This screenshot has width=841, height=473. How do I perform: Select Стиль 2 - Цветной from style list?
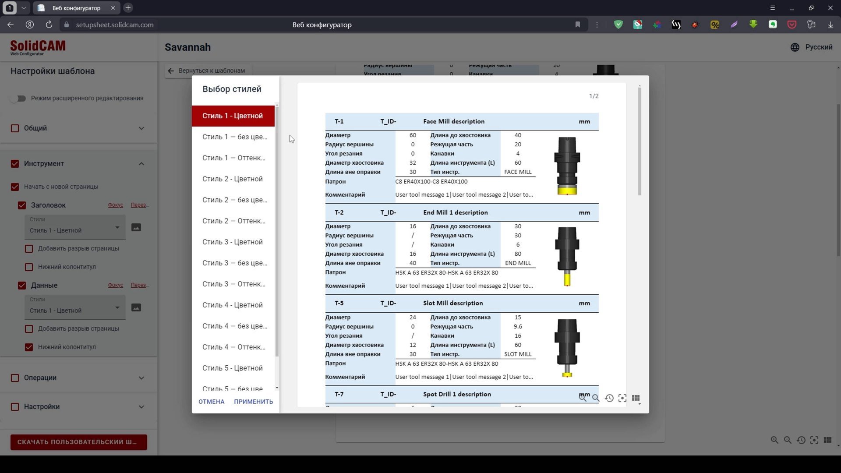pyautogui.click(x=233, y=179)
